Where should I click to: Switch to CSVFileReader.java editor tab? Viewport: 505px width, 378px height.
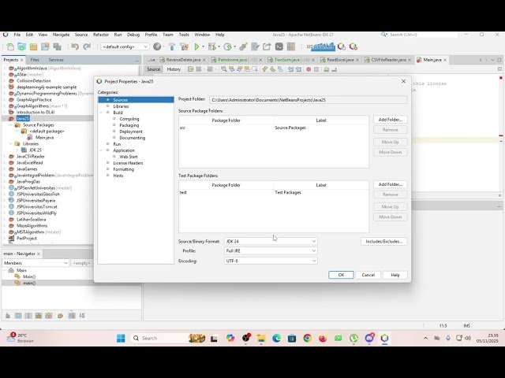coord(388,60)
